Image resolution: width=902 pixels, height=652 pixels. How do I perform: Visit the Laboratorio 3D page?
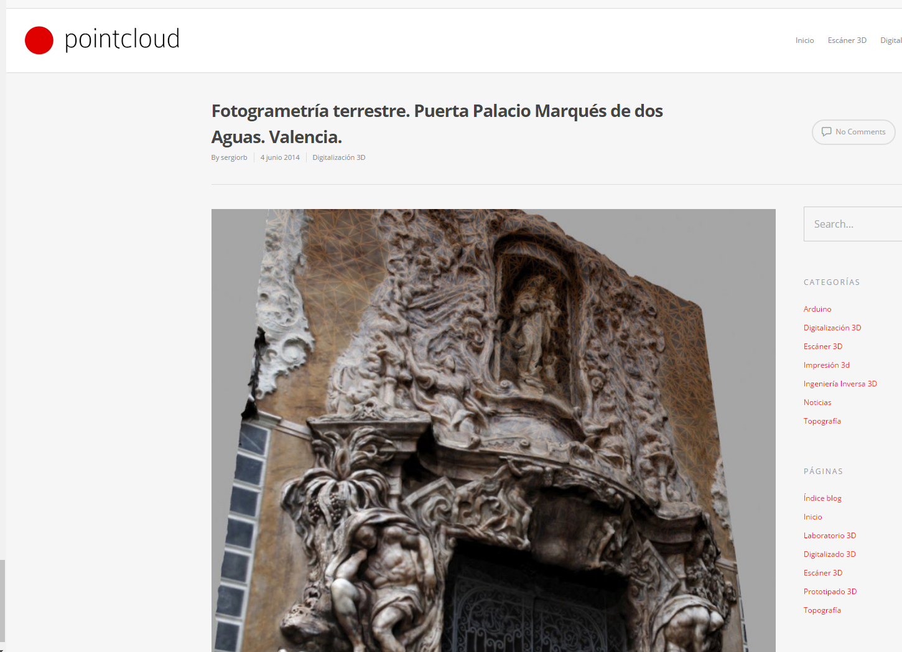coord(829,535)
